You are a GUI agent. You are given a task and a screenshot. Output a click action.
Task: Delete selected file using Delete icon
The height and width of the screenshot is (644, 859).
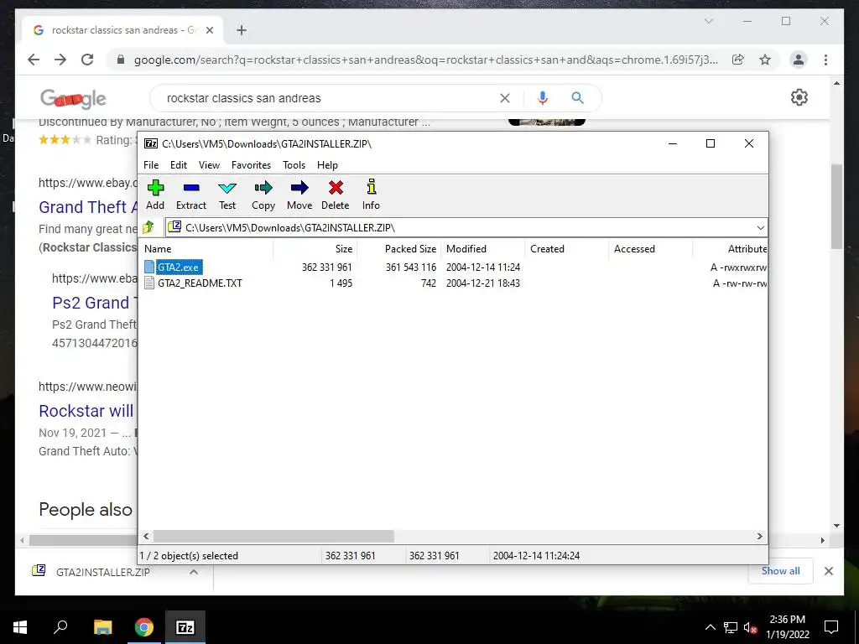pyautogui.click(x=336, y=195)
